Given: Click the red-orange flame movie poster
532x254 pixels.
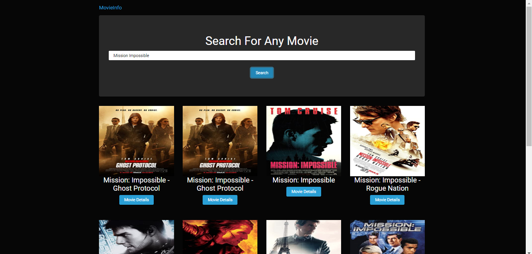Looking at the screenshot, I should 220,237.
